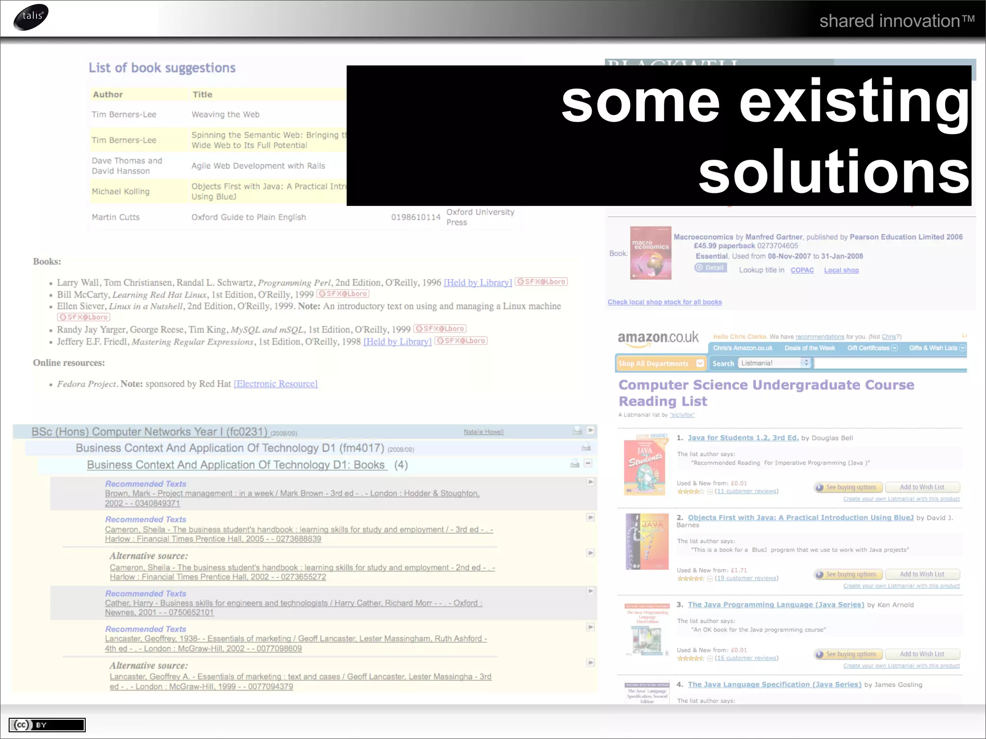Viewport: 986px width, 739px height.
Task: Open the Java for Students 1.2, 3rd Ed. link
Action: (743, 437)
